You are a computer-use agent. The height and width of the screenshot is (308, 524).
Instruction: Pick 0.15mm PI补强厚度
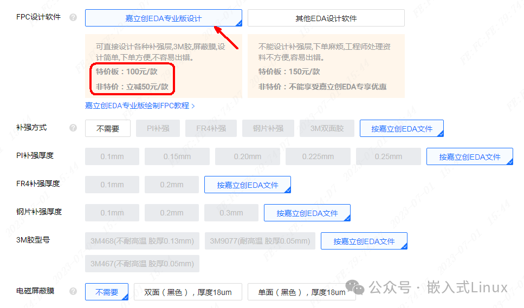pos(177,156)
